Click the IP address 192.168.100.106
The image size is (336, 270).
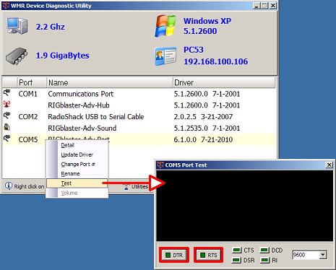pyautogui.click(x=216, y=61)
